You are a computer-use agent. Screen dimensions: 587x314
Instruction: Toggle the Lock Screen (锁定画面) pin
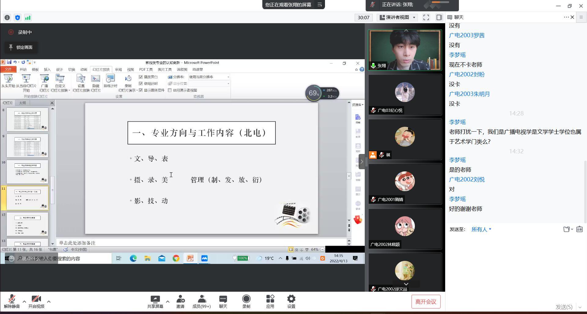(21, 47)
